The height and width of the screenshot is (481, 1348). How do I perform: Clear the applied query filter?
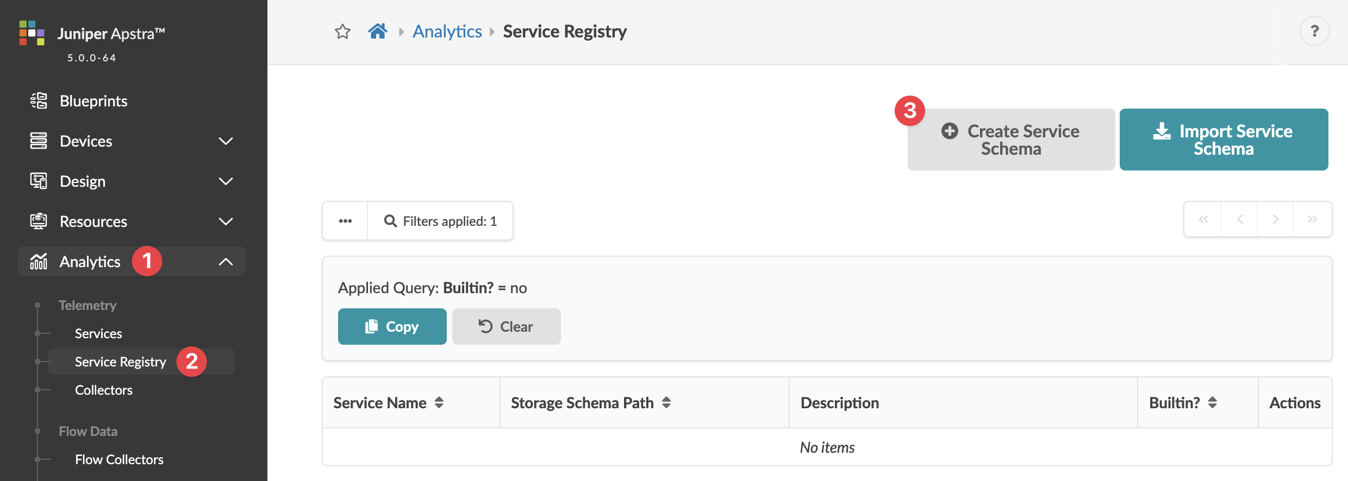pos(506,326)
